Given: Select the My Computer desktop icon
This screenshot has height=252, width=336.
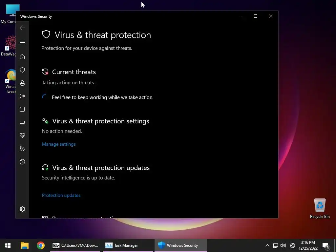Looking at the screenshot, I should click(x=8, y=14).
